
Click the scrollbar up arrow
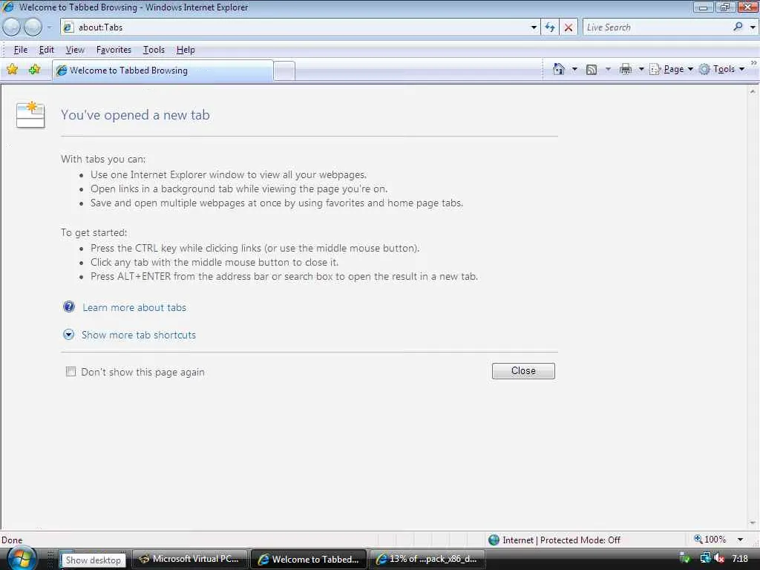[x=753, y=91]
